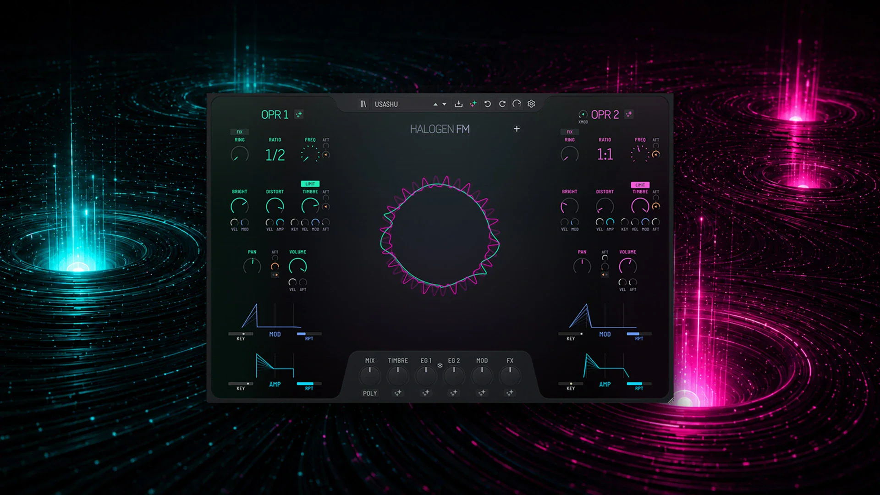Image resolution: width=880 pixels, height=495 pixels.
Task: Click the randomize icon under FX macro
Action: (x=510, y=393)
